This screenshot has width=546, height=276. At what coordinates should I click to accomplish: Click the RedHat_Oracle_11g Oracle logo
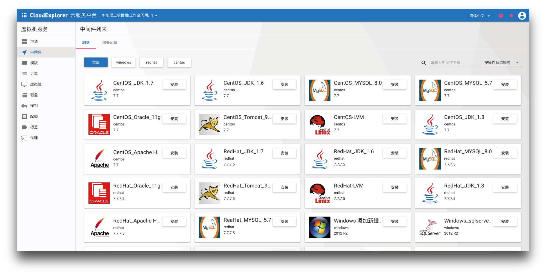click(99, 193)
